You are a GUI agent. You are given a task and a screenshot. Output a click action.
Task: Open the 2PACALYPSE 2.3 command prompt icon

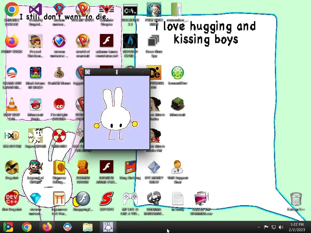click(130, 10)
